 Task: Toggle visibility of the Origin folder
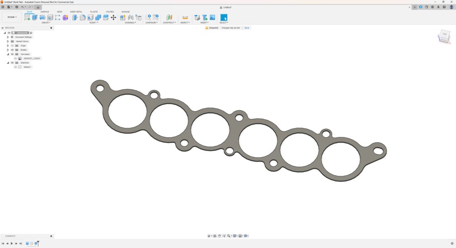click(12, 45)
